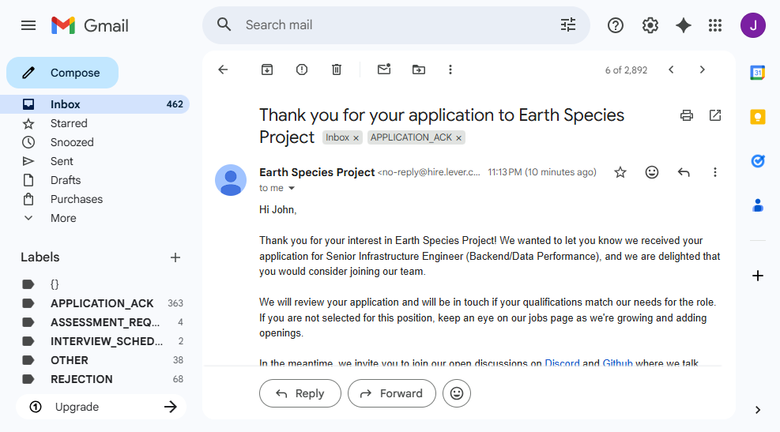Open the Sent folder
Screen dimensions: 780x432
click(62, 161)
